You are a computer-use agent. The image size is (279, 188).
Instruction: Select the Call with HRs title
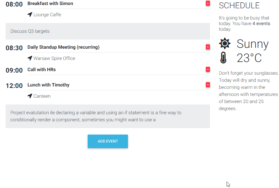point(41,70)
